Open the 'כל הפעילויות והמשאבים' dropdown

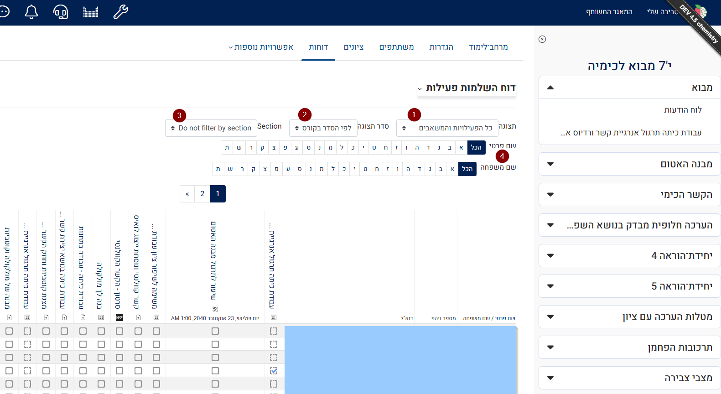coord(447,128)
